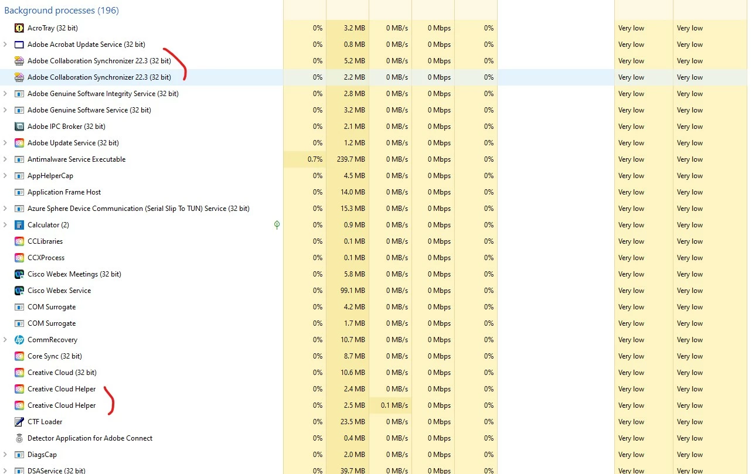Select the Adobe IPC Broker (32 bit) name
Screen dimensions: 752x474
coord(67,127)
